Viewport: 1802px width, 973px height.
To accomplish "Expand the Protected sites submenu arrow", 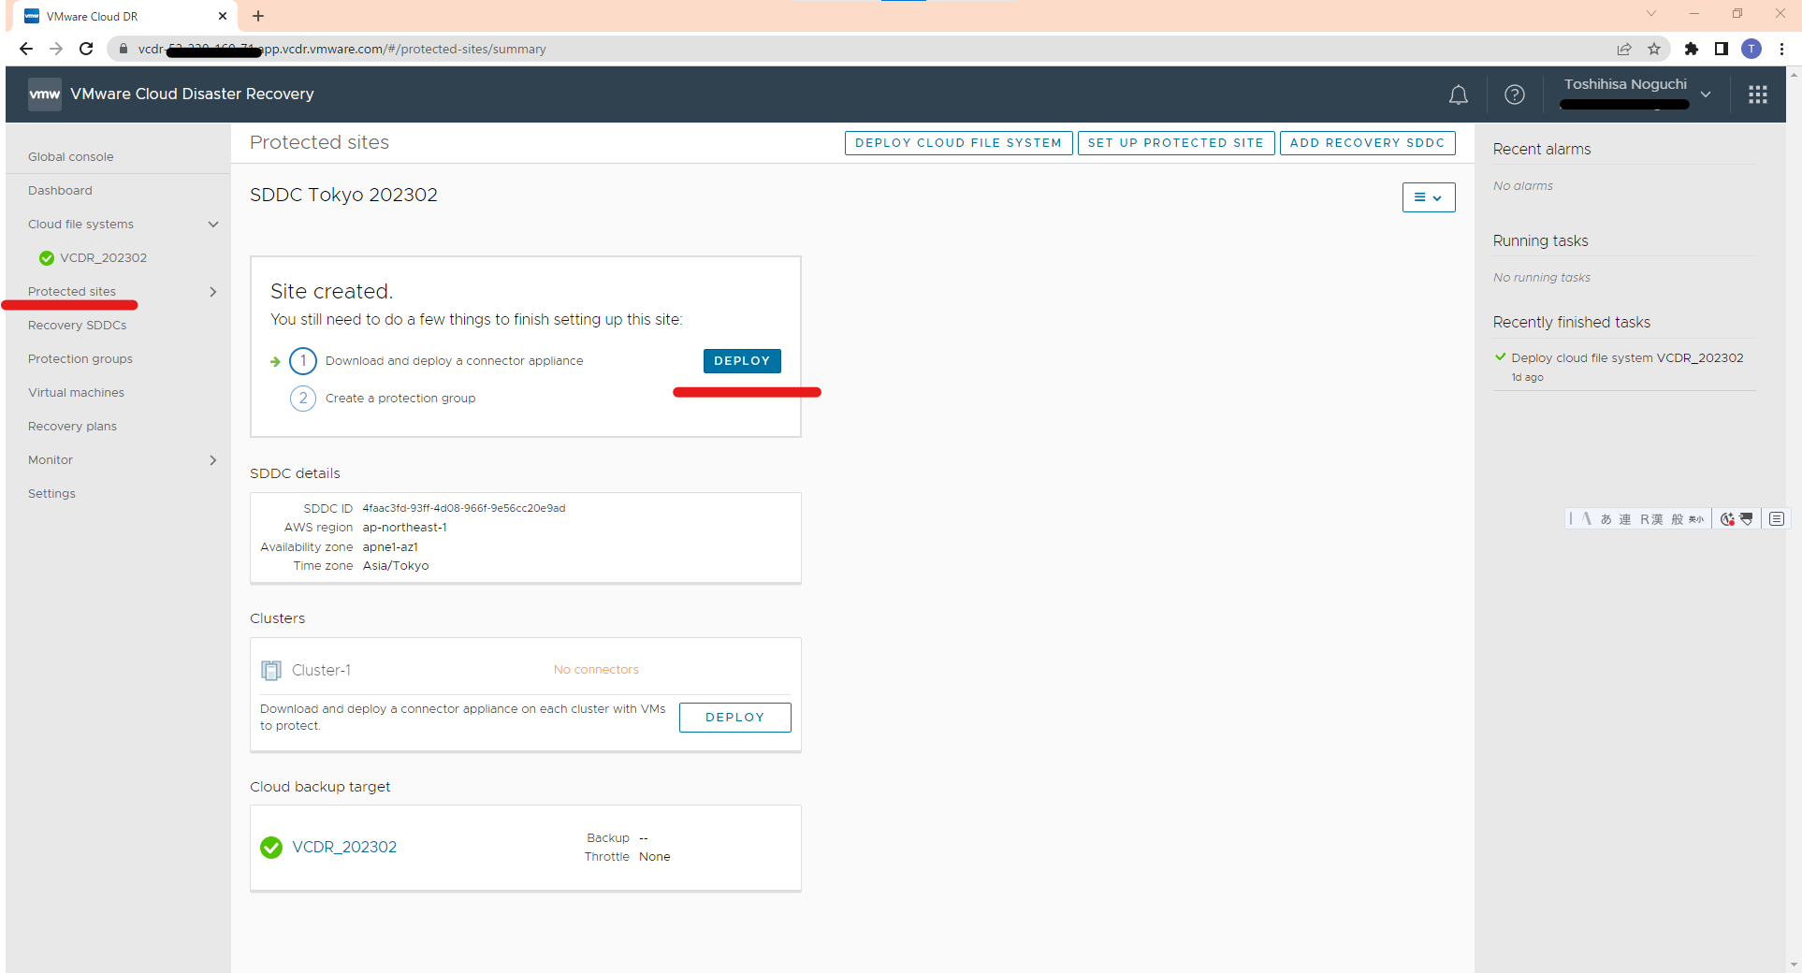I will coord(213,292).
